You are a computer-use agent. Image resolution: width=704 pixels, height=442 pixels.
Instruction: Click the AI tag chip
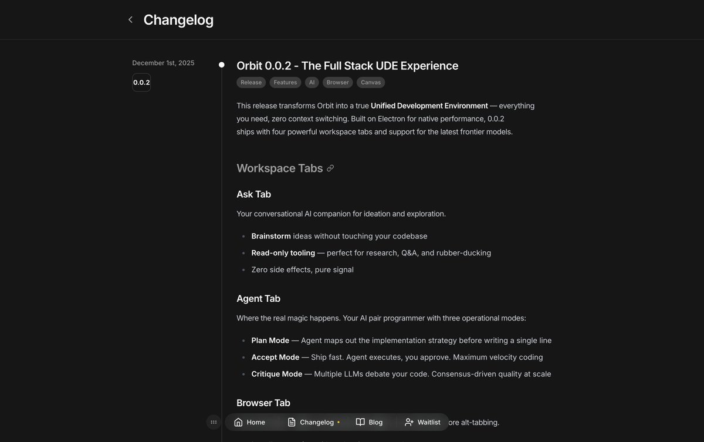coord(312,82)
